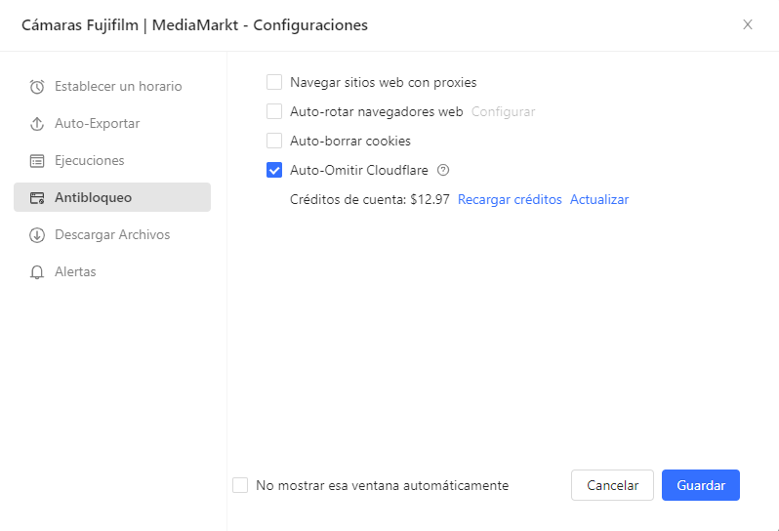This screenshot has width=779, height=531.
Task: Tick No mostrar esa ventana automáticamente
Action: pos(240,485)
